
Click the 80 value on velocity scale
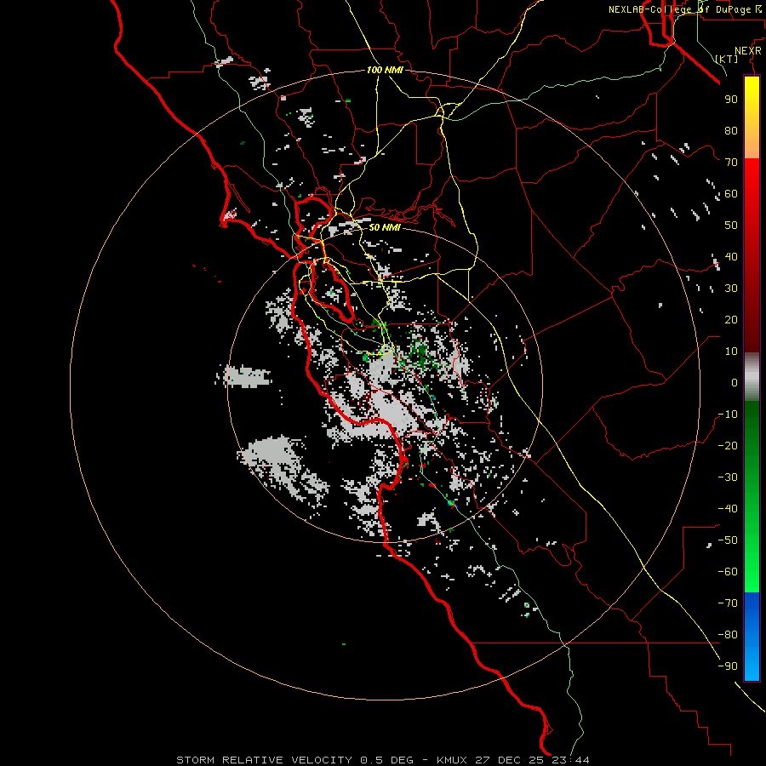click(x=731, y=130)
